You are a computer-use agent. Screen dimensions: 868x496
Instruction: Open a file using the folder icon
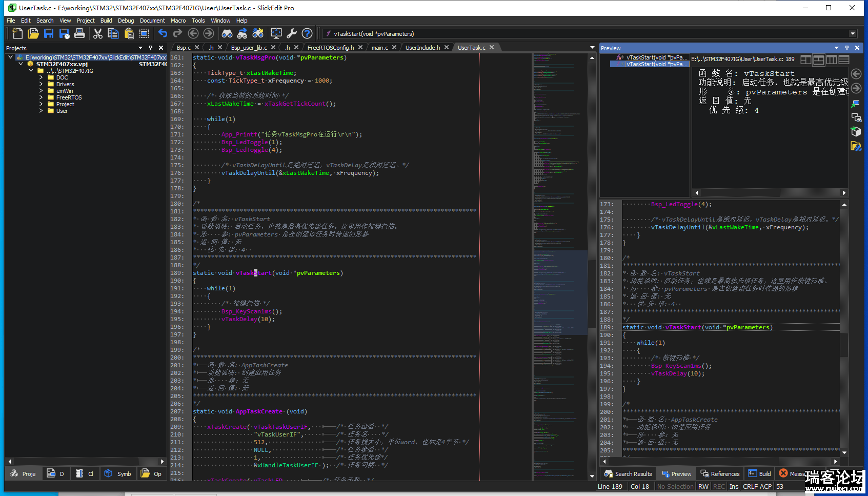pos(33,33)
